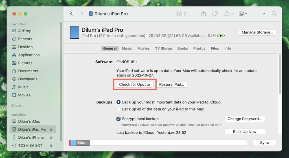Click Check for Update button

click(x=135, y=84)
